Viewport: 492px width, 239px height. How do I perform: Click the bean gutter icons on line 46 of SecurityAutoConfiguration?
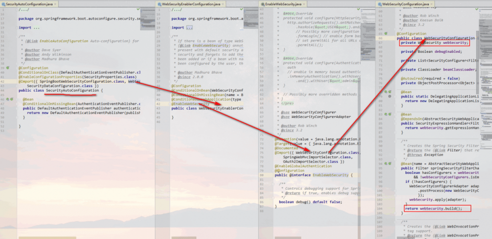point(10,99)
